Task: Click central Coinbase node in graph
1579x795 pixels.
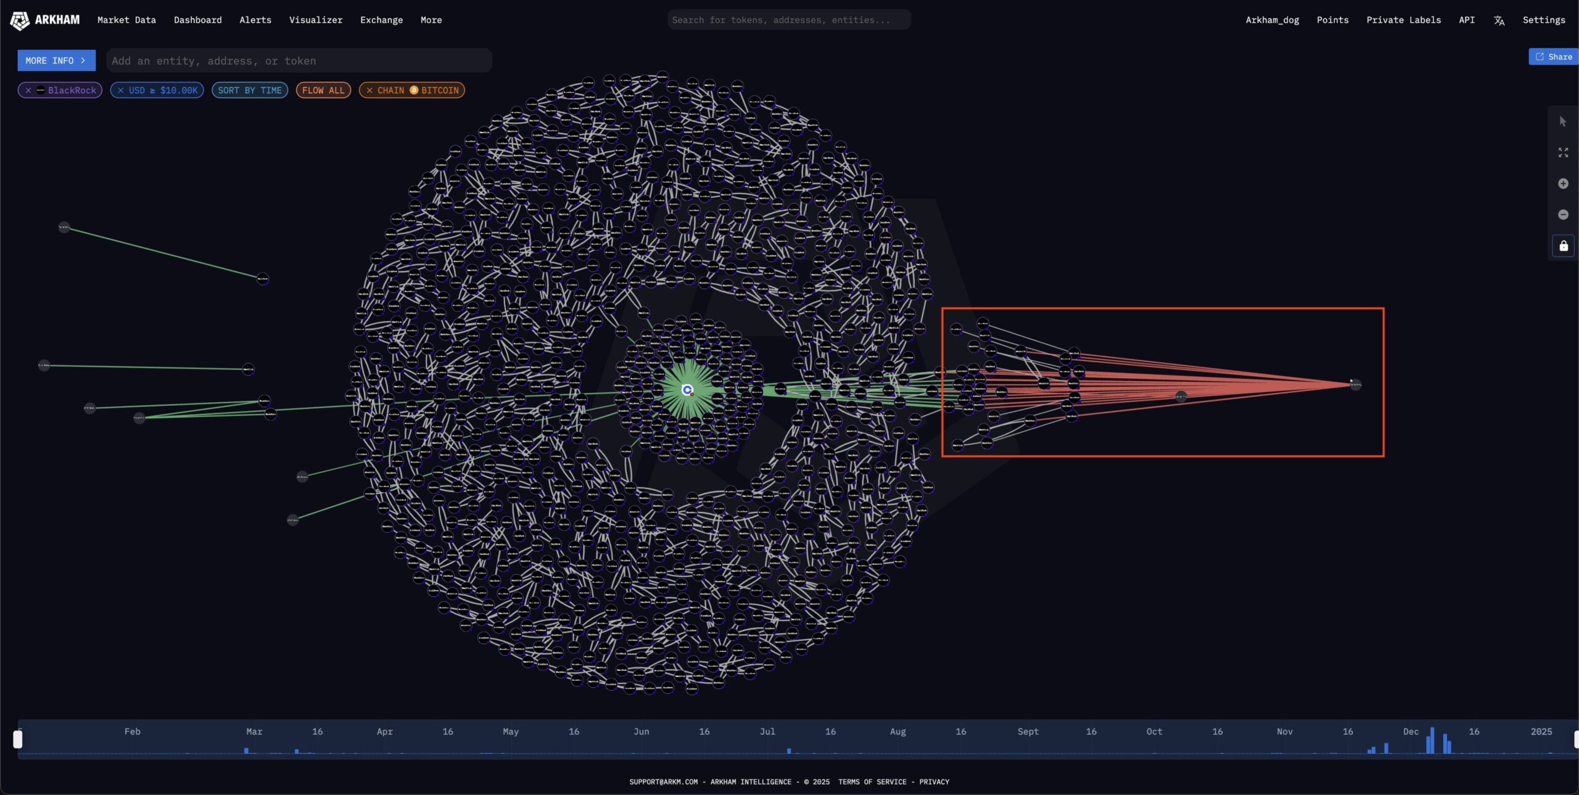Action: (687, 390)
